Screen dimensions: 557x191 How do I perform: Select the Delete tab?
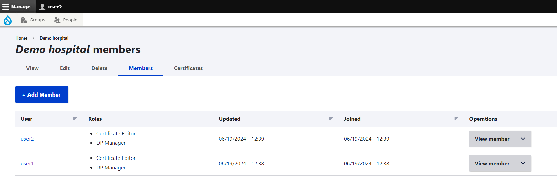click(99, 68)
